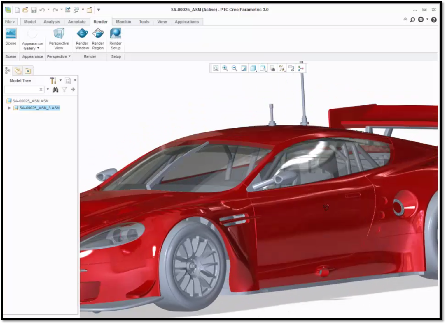The height and width of the screenshot is (324, 446).
Task: Toggle Annotation Display on or off
Action: click(x=292, y=68)
